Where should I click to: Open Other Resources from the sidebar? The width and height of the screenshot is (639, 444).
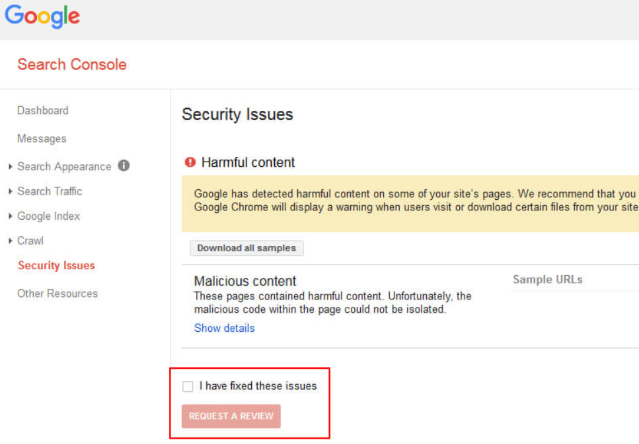tap(57, 293)
